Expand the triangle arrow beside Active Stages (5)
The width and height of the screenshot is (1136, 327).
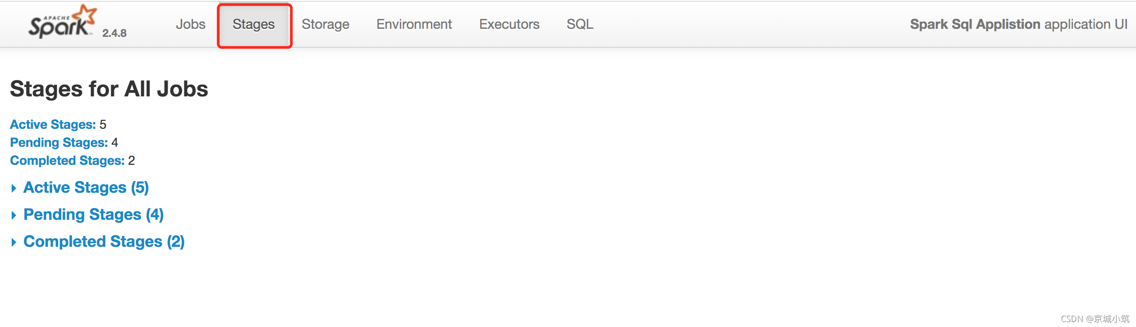click(14, 188)
